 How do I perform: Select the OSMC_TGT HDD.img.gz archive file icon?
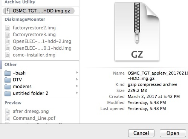tap(8, 11)
